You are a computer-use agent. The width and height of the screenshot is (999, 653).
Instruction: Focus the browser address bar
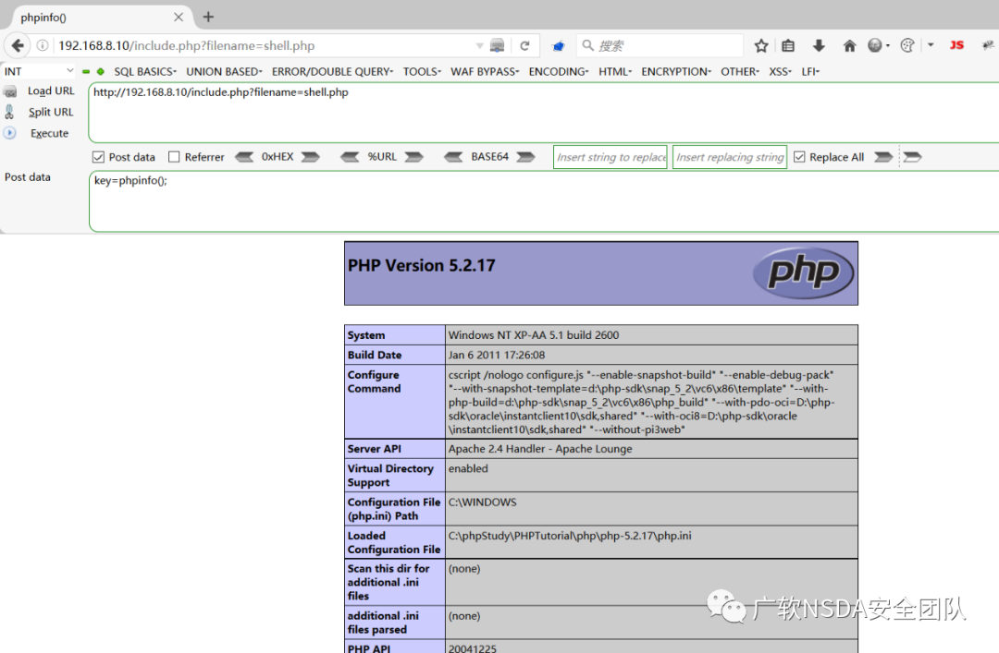[265, 46]
